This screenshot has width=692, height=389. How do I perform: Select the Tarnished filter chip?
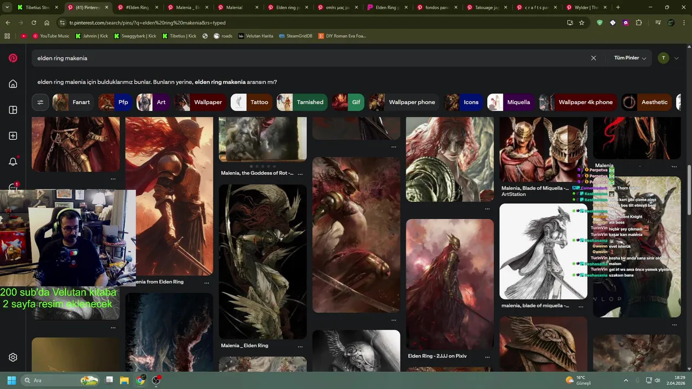[x=302, y=102]
